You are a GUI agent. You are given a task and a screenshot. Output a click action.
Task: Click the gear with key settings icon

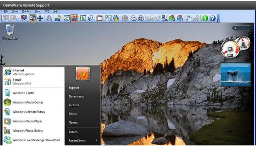(x=116, y=18)
